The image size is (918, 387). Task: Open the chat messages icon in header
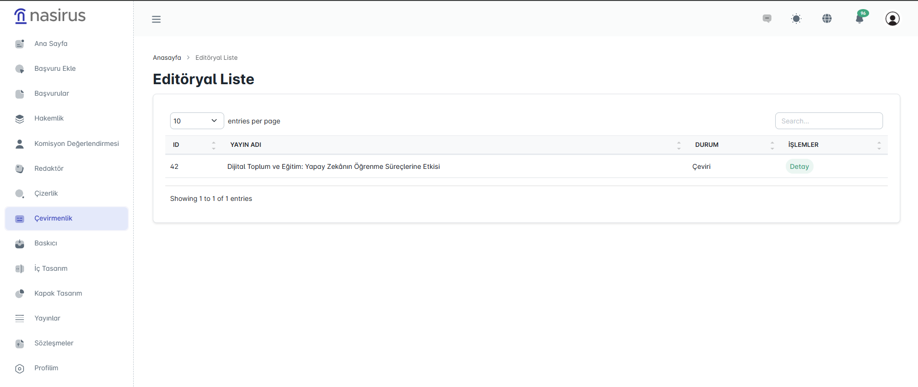point(767,19)
